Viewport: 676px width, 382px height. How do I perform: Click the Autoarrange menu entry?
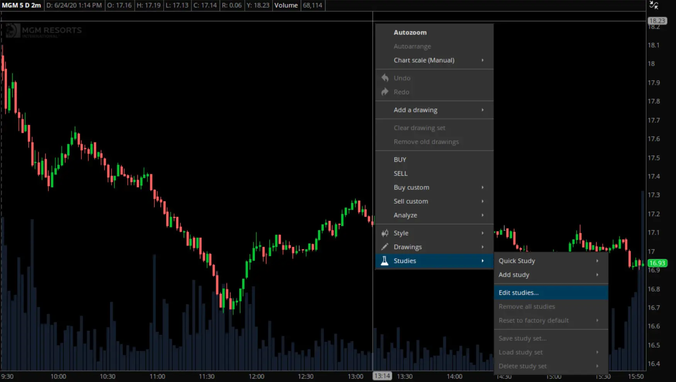coord(434,46)
